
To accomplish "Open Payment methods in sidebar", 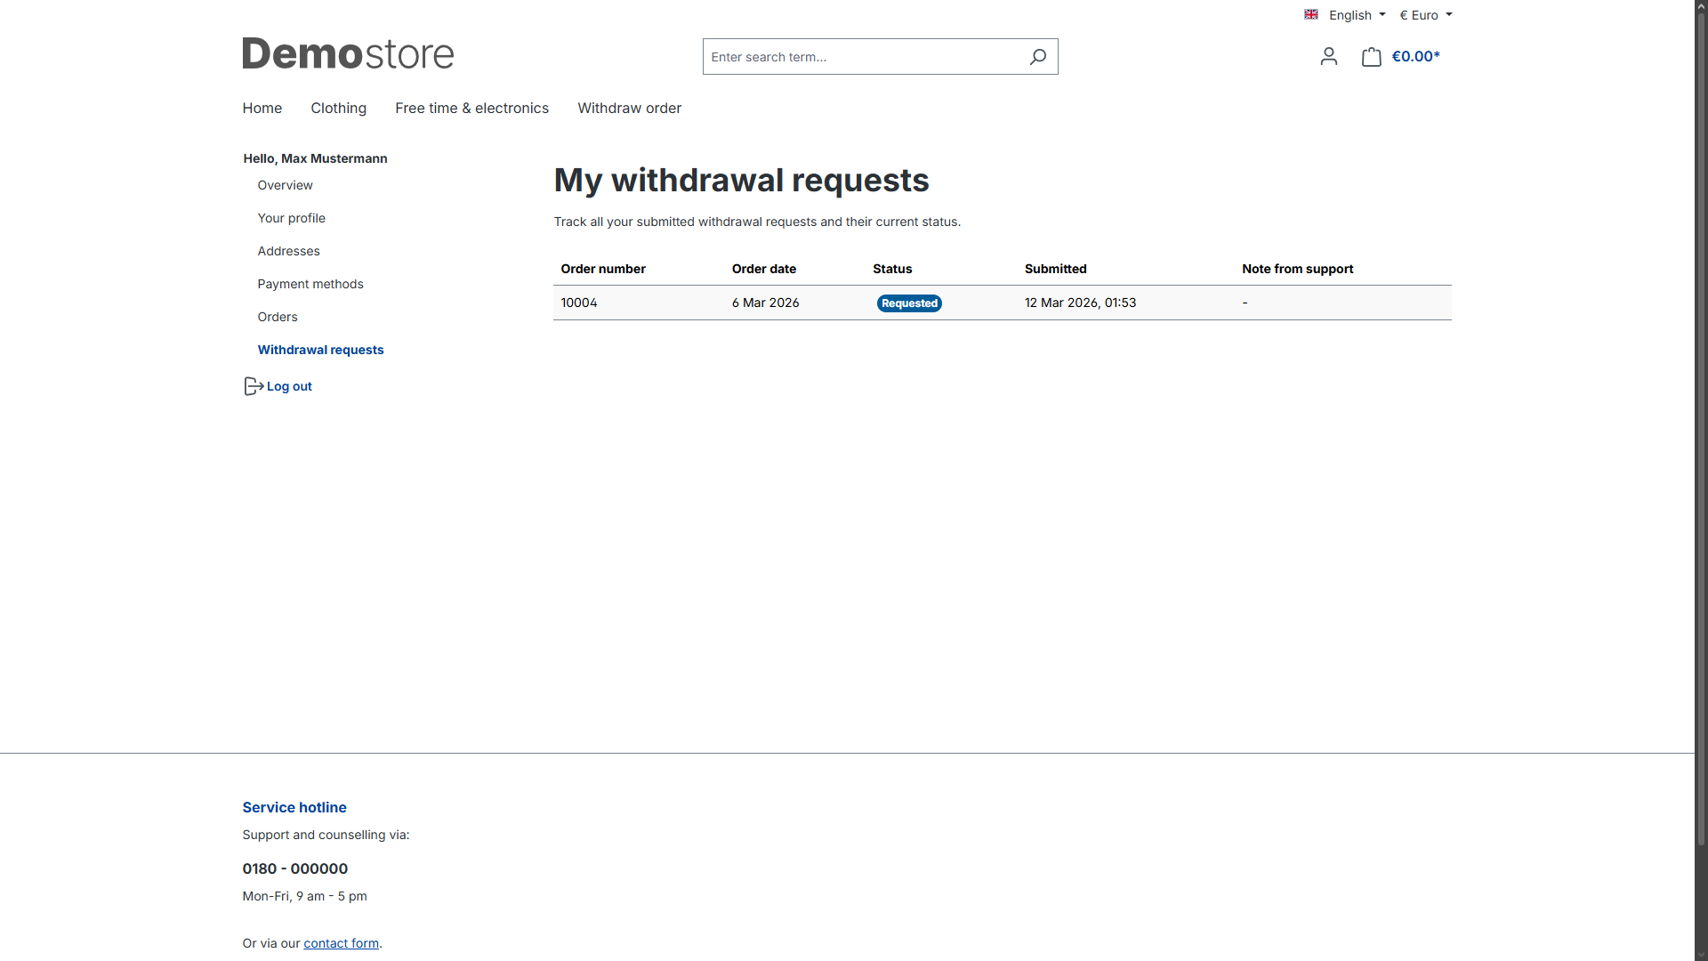I will click(x=310, y=284).
